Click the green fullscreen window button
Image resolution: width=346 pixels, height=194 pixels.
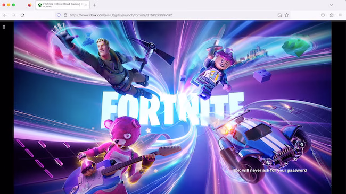click(x=13, y=5)
